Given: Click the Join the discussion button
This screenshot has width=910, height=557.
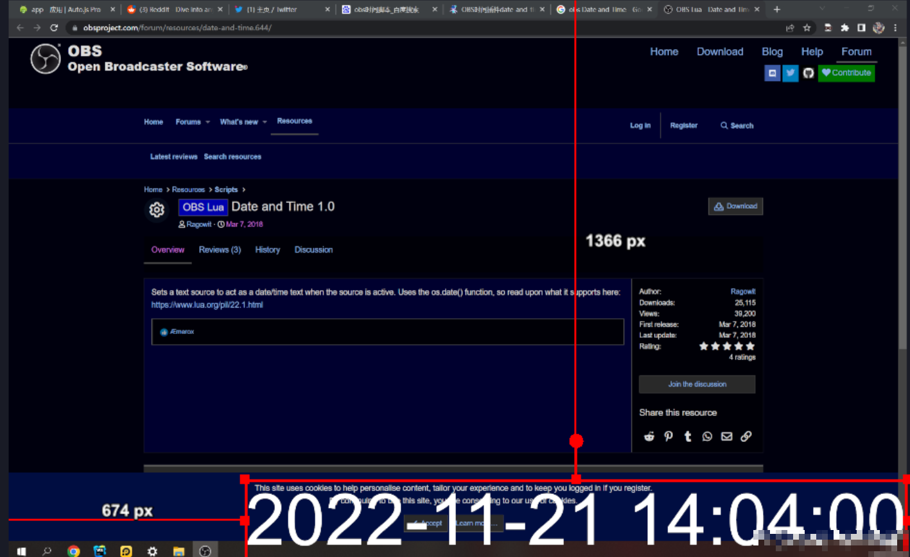Looking at the screenshot, I should coord(697,384).
